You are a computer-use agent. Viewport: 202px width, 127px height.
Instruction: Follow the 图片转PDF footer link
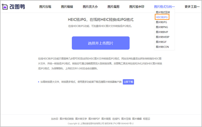(94, 119)
